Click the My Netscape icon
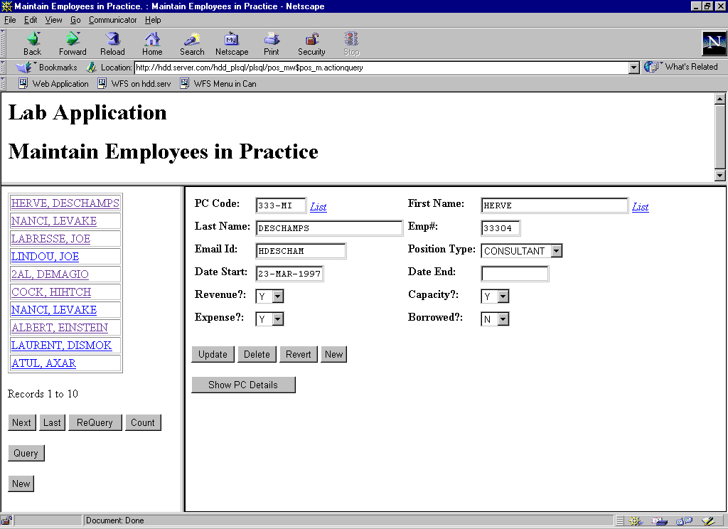The height and width of the screenshot is (529, 728). pos(232,40)
